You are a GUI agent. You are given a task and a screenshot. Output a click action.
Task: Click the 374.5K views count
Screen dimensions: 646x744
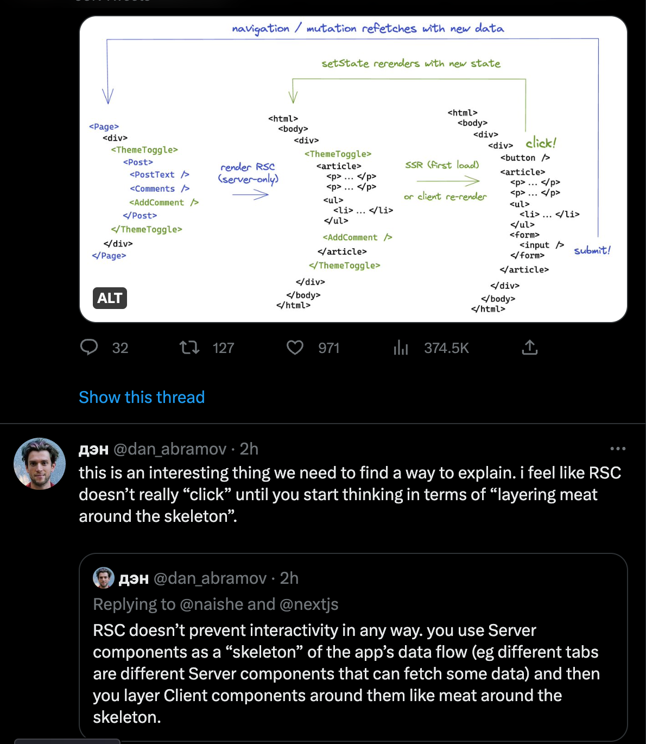point(446,348)
